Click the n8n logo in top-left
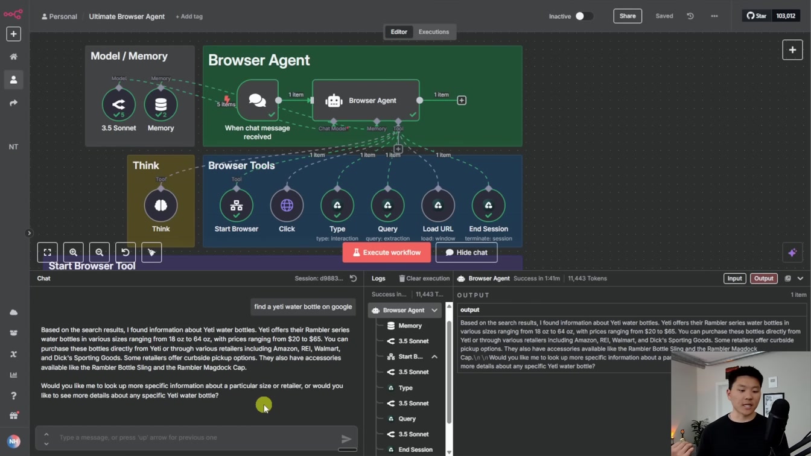Image resolution: width=811 pixels, height=456 pixels. point(13,13)
